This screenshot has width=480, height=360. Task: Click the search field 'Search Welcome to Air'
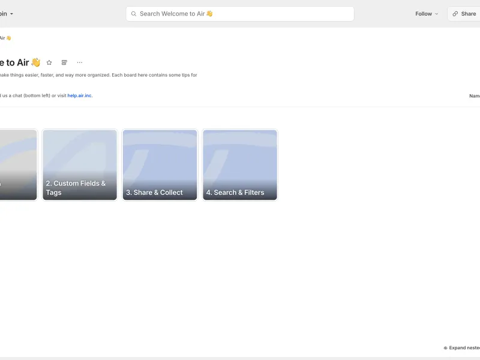[240, 14]
